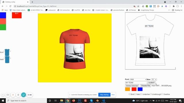Viewport: 184px width, 103px height.
Task: Open FileZilla from the taskbar
Action: tap(85, 100)
